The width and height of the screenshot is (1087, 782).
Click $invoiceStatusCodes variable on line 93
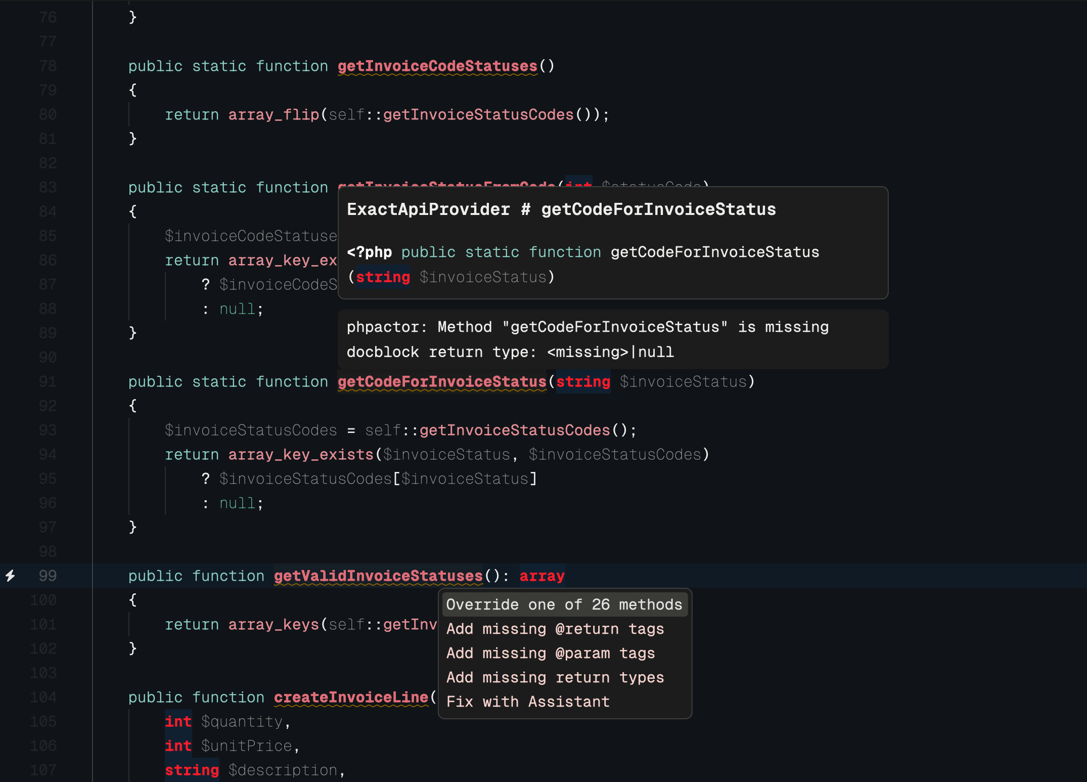tap(251, 430)
